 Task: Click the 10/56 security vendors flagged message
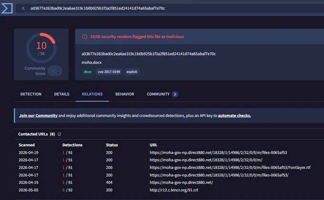(137, 37)
